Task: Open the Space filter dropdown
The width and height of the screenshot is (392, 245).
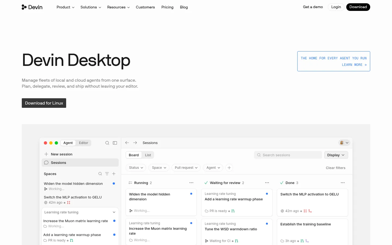Action: [159, 168]
